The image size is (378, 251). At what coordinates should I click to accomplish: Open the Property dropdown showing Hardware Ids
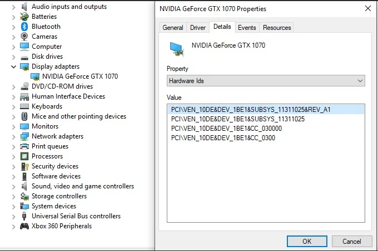tap(266, 81)
